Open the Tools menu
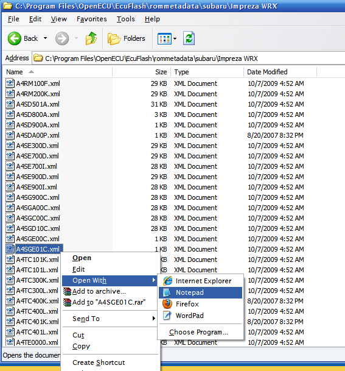Image resolution: width=345 pixels, height=371 pixels. [126, 19]
